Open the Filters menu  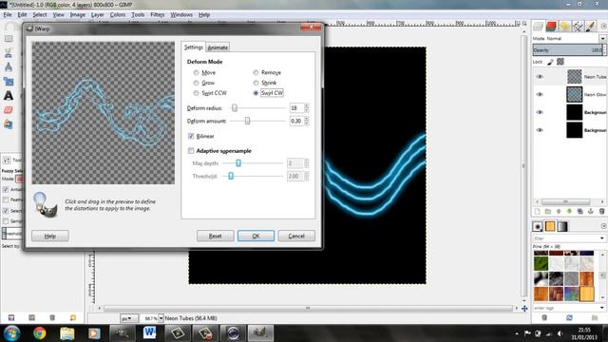coord(158,15)
